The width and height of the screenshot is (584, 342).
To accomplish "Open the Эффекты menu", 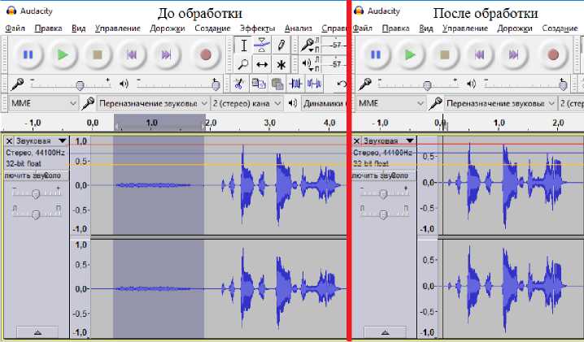I will (x=257, y=28).
